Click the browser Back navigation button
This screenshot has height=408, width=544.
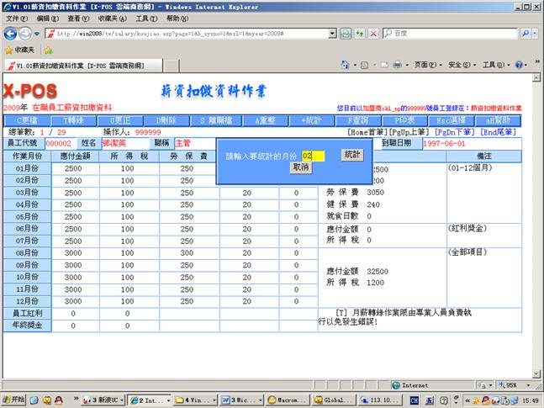pos(11,33)
